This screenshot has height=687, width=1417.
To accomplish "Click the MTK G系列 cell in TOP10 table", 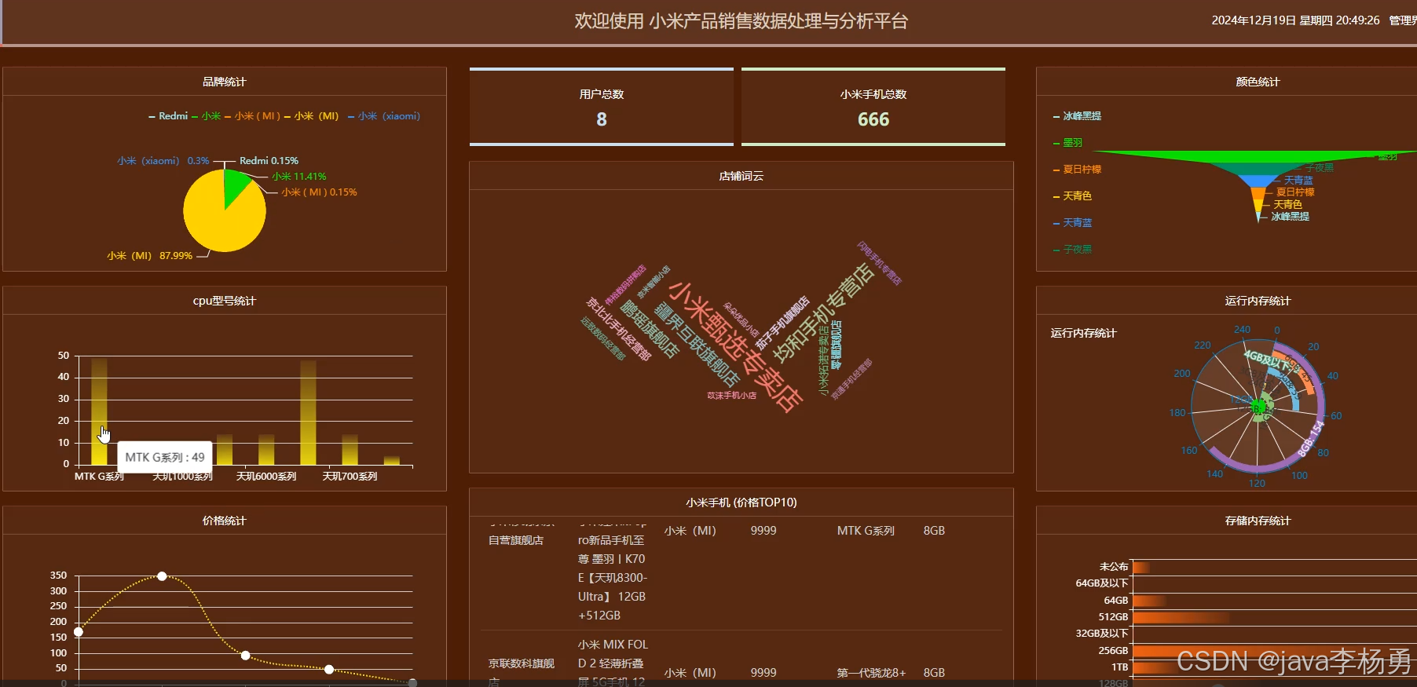I will tap(866, 531).
